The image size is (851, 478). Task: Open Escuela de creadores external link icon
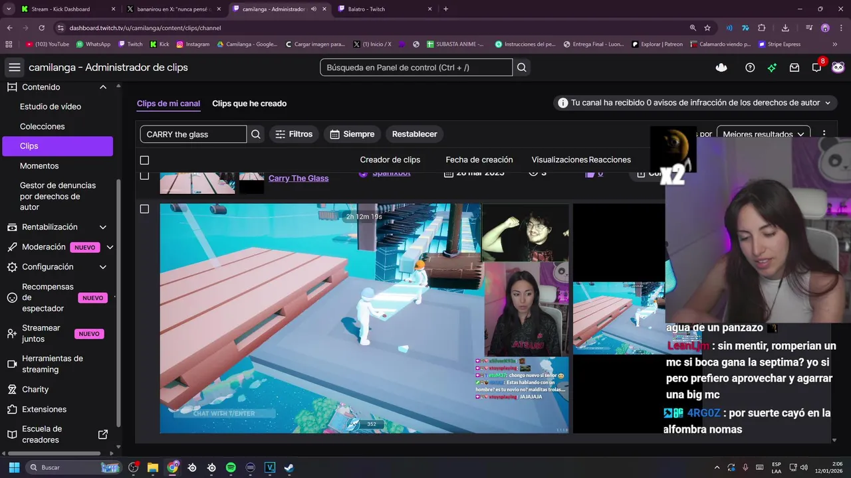coord(103,434)
